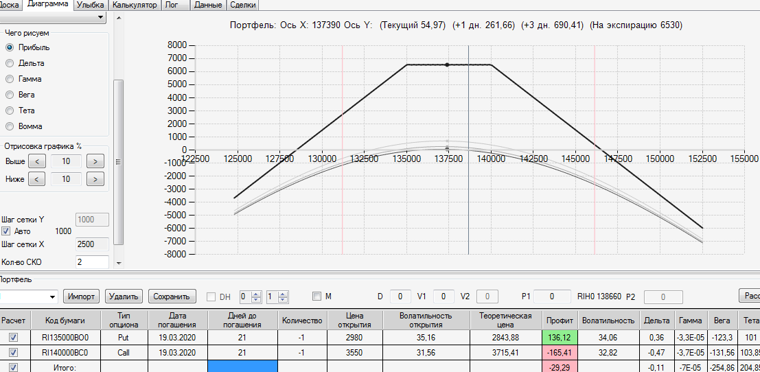760x372 pixels.
Task: Open the Данные tab
Action: tap(209, 5)
